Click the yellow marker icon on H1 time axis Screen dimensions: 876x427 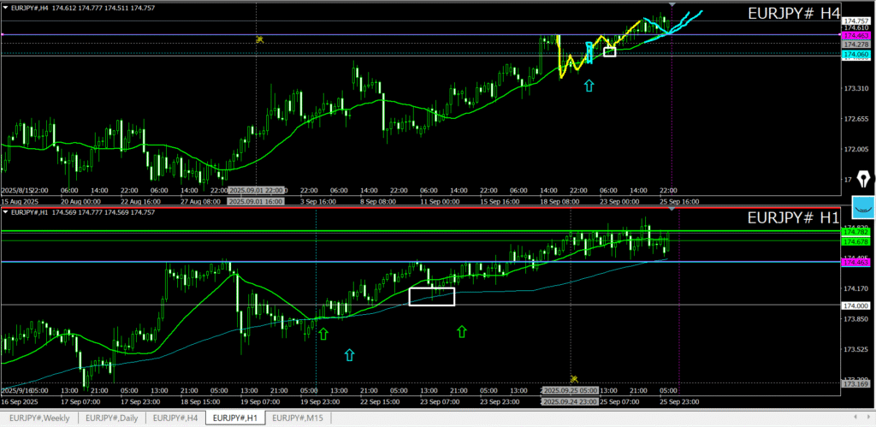tap(575, 378)
